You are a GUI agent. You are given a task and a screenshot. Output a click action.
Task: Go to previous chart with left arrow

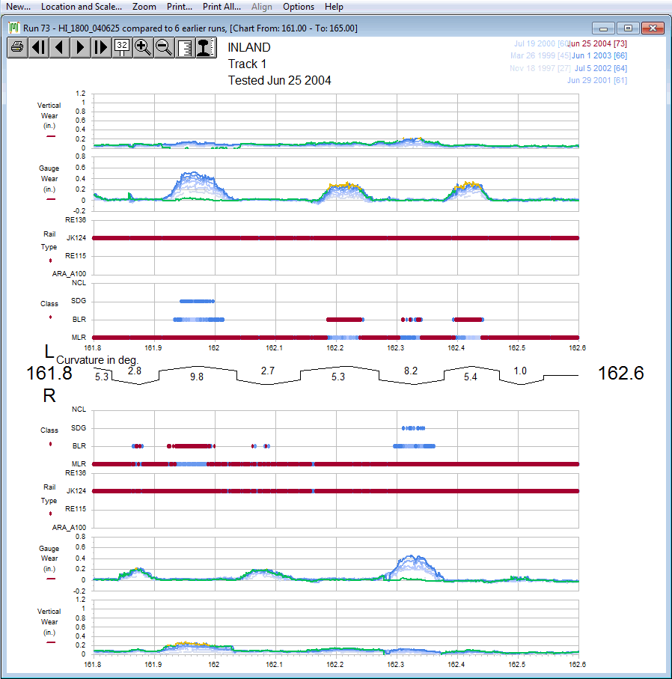click(x=60, y=47)
